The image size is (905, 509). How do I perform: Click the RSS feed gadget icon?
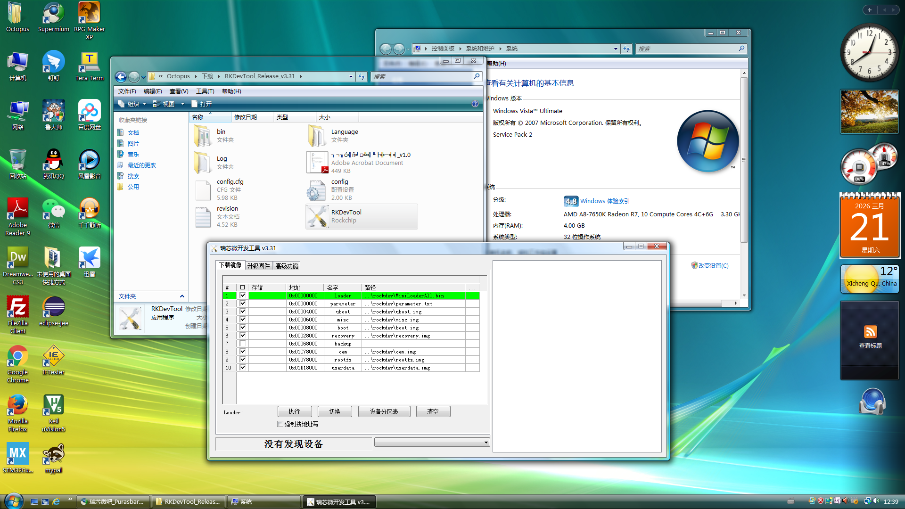coord(870,332)
